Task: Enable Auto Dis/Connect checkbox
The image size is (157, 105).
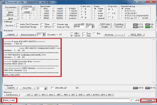Action: pos(18,24)
